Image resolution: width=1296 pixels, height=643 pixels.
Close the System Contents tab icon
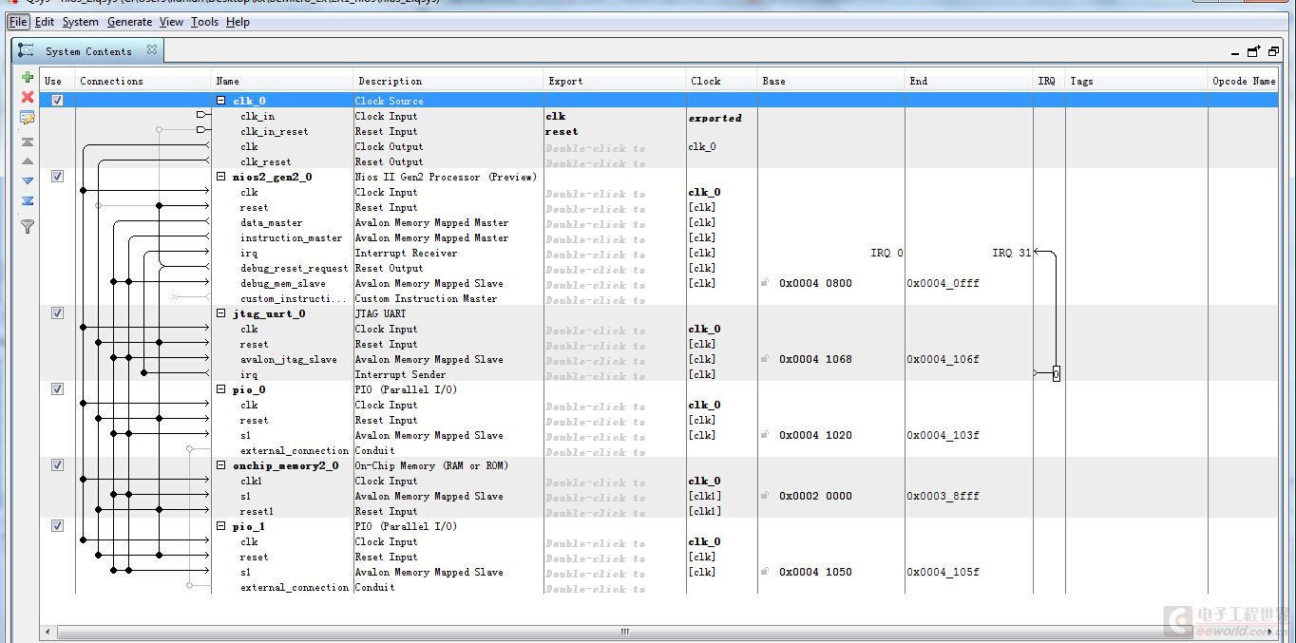pyautogui.click(x=151, y=50)
